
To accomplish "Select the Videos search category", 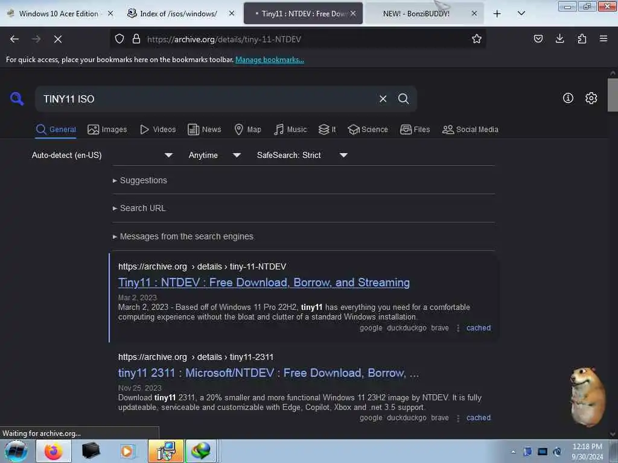I will coord(158,130).
